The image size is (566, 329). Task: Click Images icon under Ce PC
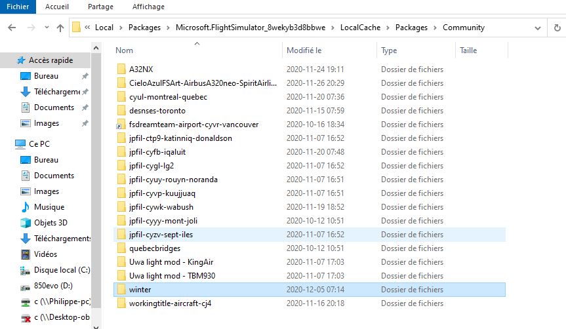point(26,191)
